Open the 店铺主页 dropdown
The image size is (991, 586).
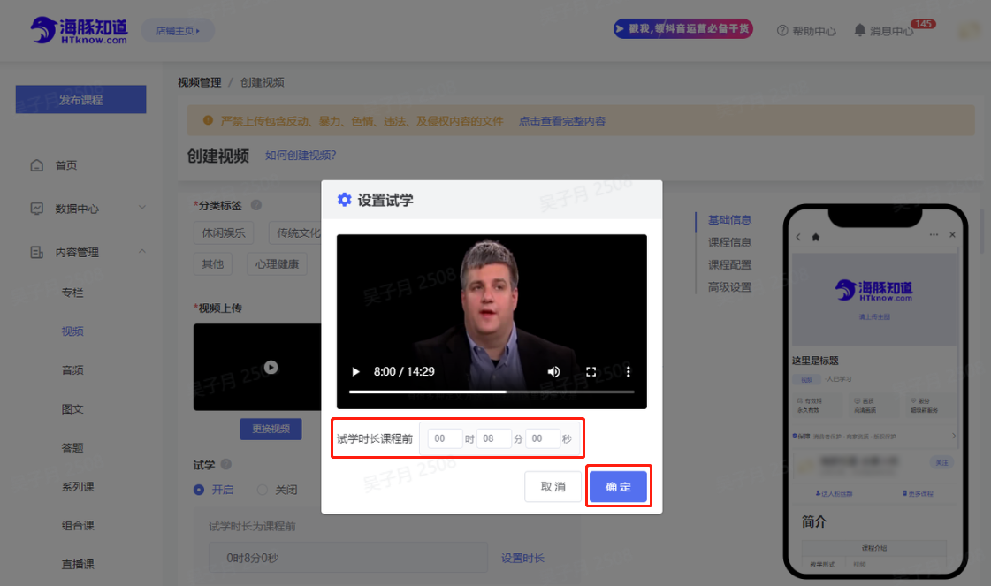(178, 30)
